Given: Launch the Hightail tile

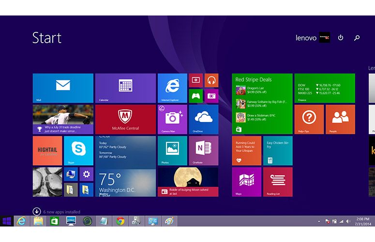Looking at the screenshot, I should (47, 151).
